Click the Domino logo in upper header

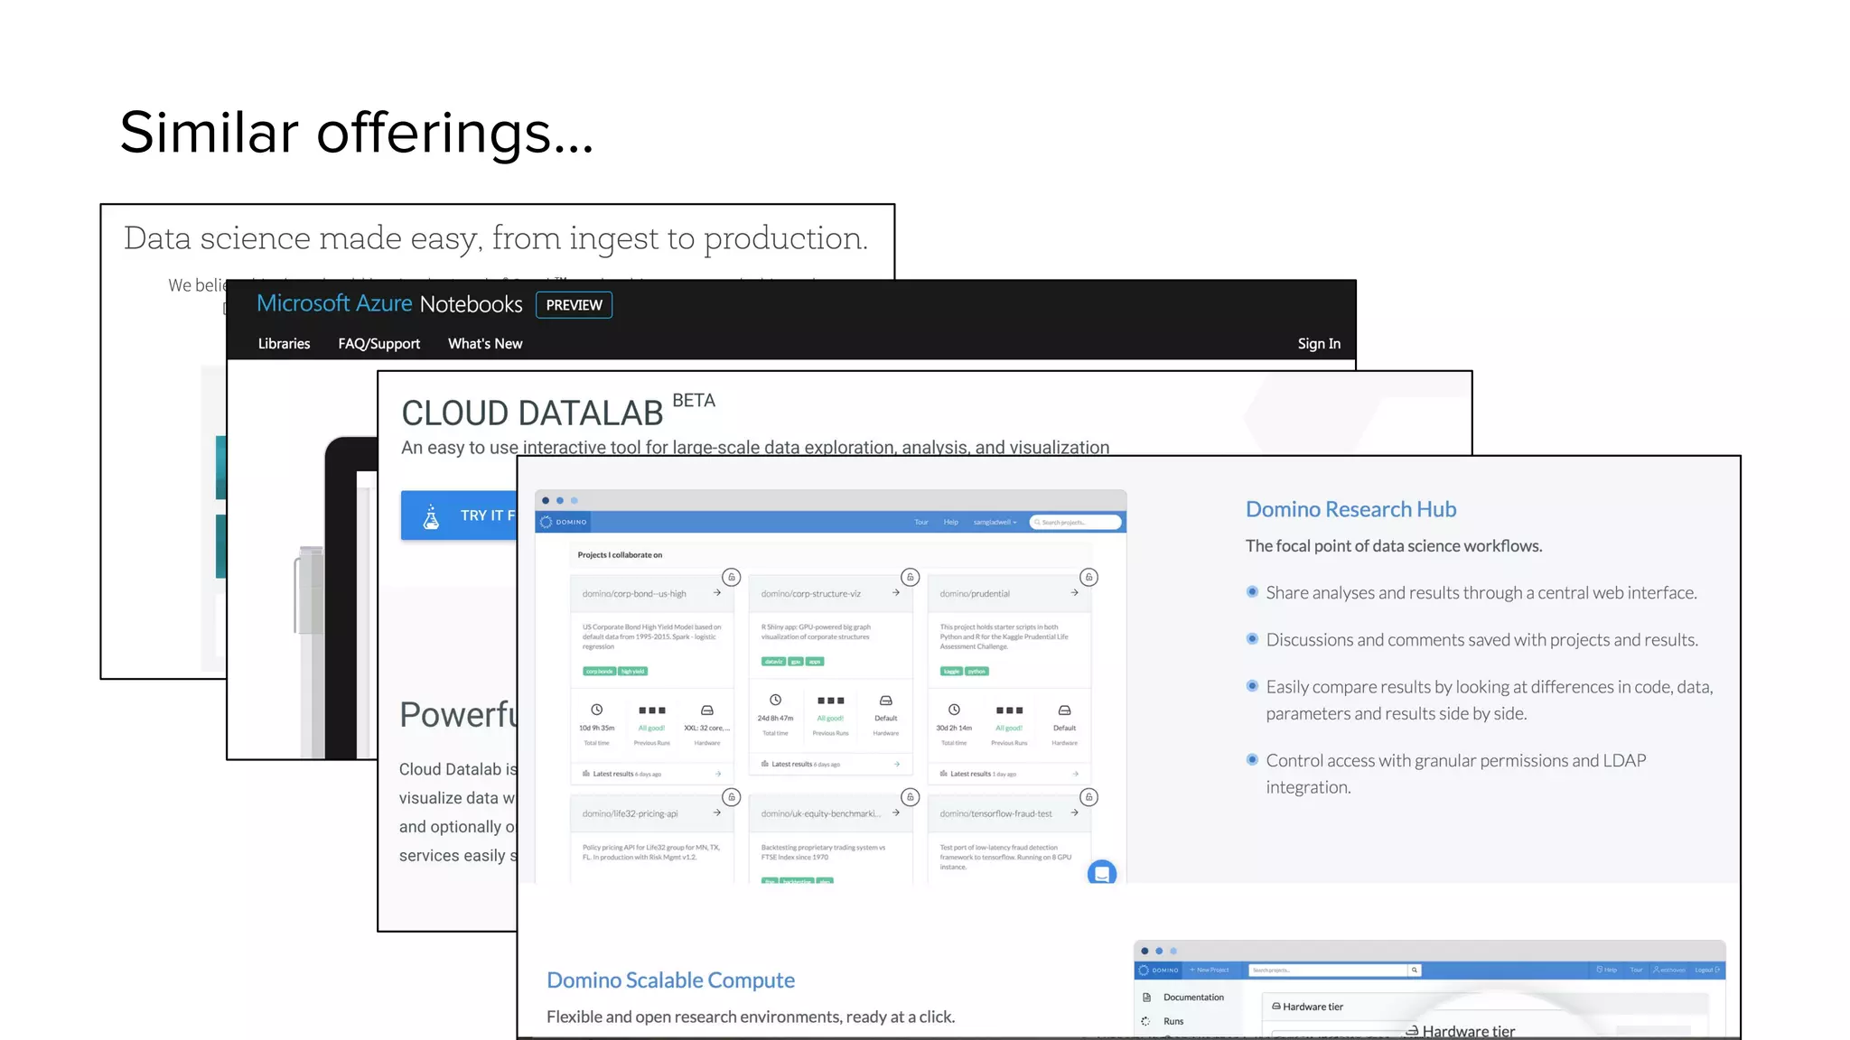coord(563,522)
